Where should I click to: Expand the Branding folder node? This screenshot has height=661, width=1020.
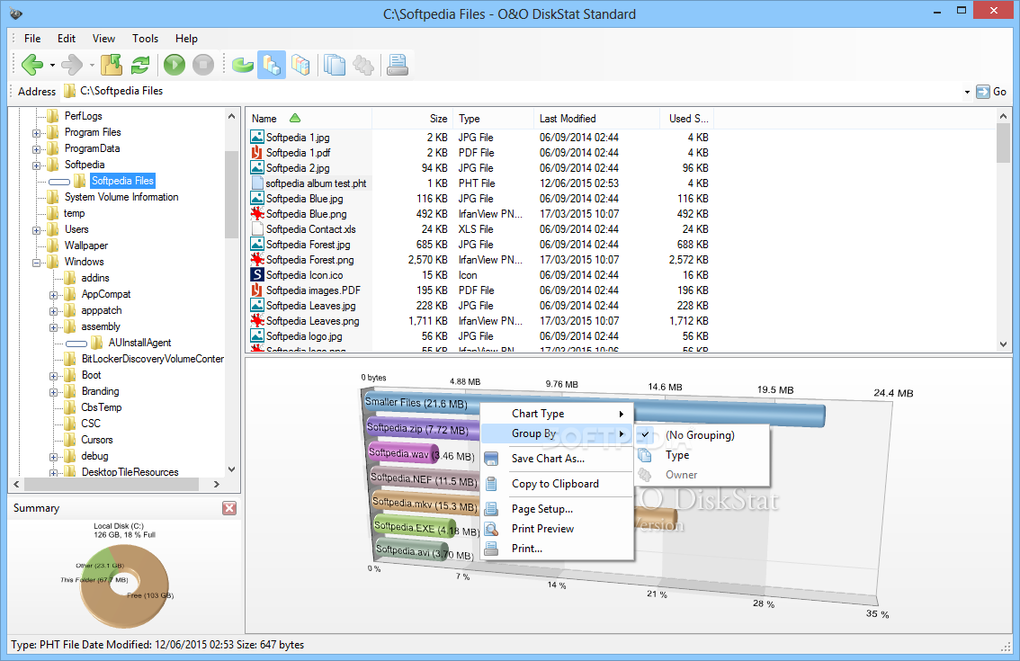click(x=54, y=392)
